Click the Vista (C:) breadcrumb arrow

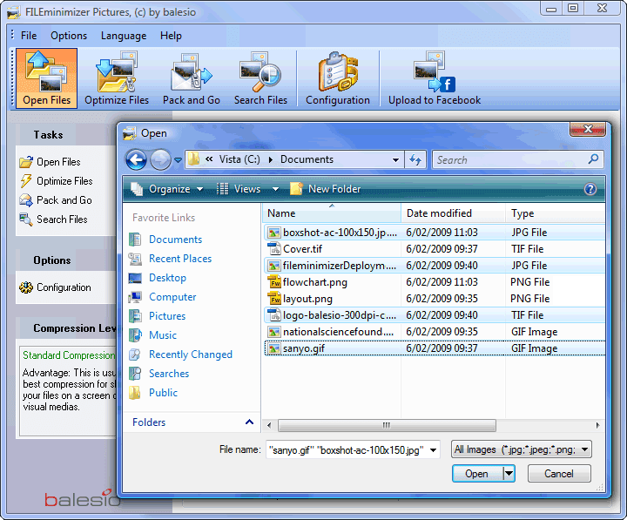(271, 159)
